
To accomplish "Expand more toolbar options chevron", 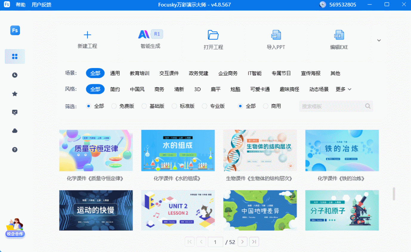I will click(379, 41).
